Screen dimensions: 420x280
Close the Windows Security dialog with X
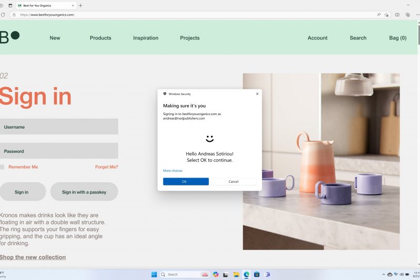click(257, 94)
